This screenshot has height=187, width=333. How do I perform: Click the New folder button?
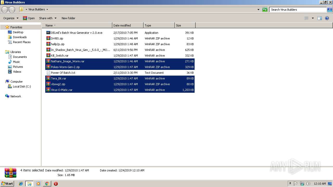point(68,18)
